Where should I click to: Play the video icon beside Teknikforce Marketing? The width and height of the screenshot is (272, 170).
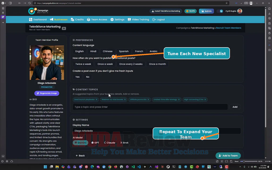pos(64,28)
